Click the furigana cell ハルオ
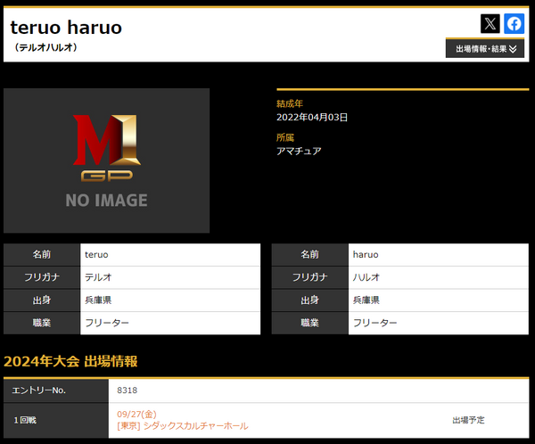Viewport: 535px width, 444px height. click(439, 277)
